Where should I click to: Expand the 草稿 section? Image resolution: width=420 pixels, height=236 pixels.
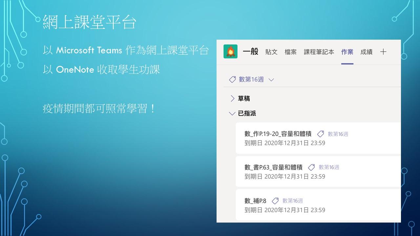click(232, 98)
